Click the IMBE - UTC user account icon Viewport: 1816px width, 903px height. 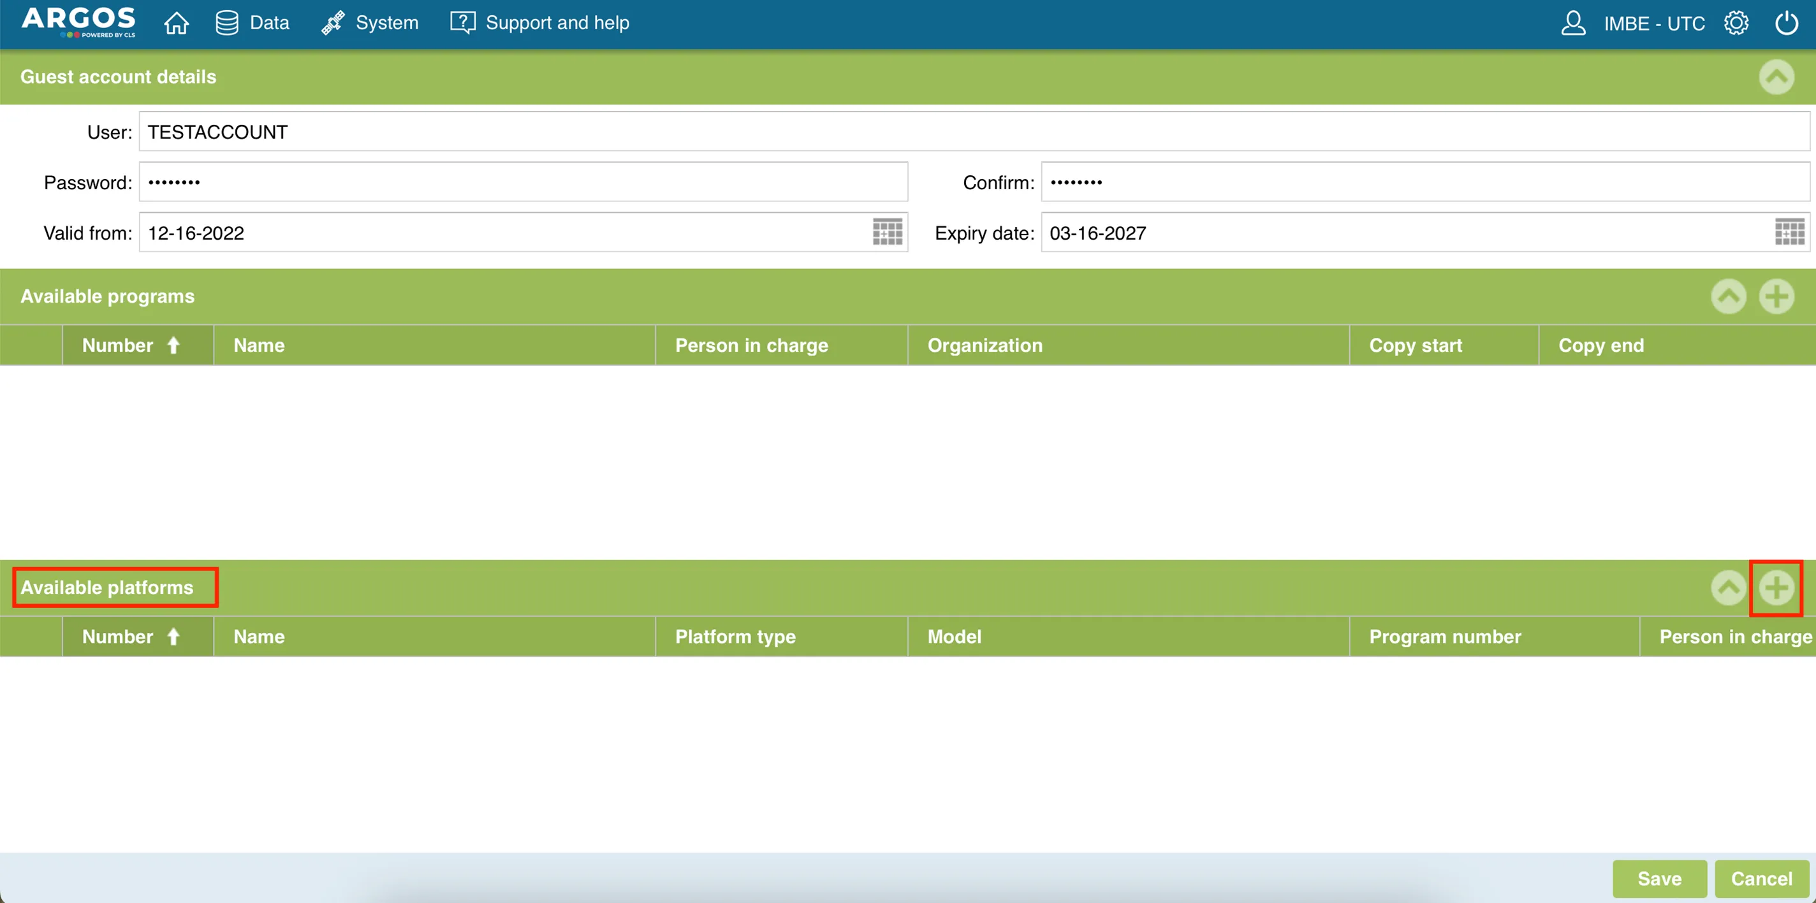pyautogui.click(x=1573, y=23)
